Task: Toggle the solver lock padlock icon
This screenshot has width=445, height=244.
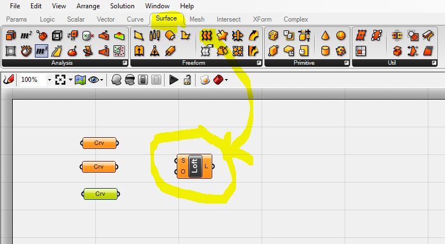Action: click(x=187, y=80)
